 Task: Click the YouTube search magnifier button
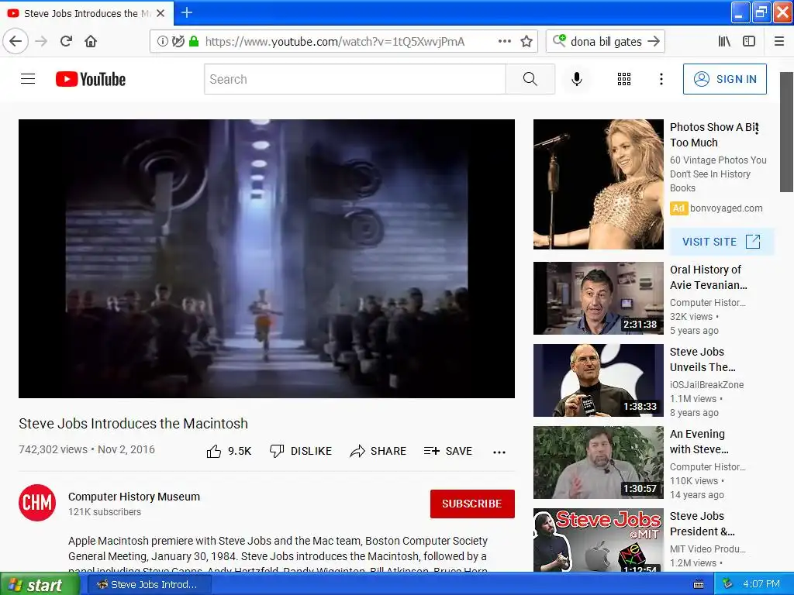[530, 79]
